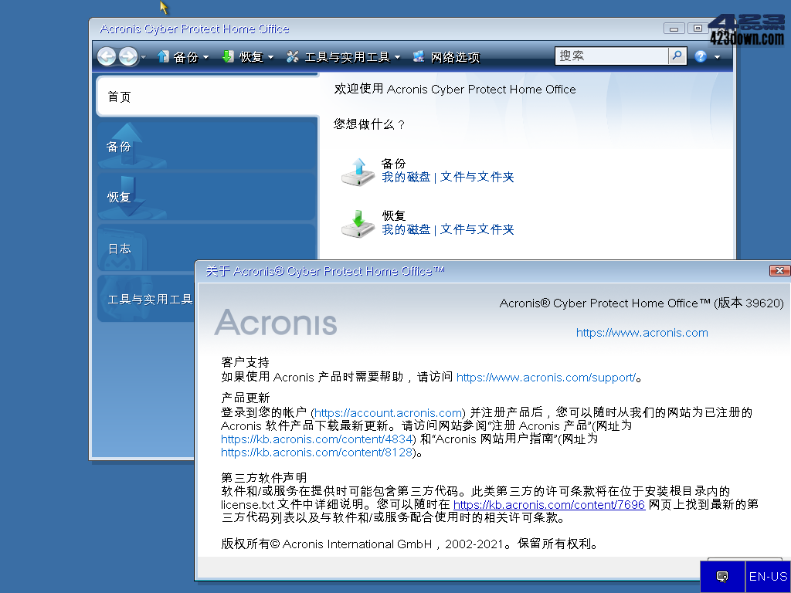
Task: Click the search magnifier icon
Action: click(x=677, y=56)
